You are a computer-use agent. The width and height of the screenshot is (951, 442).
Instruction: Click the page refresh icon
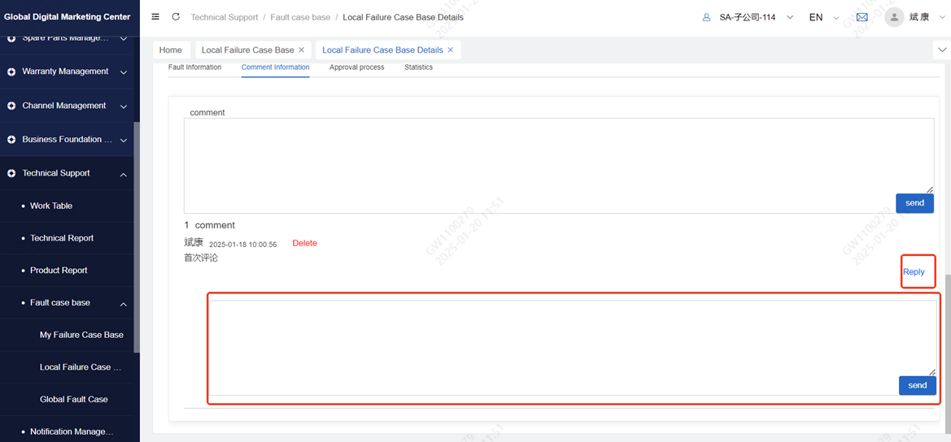(176, 17)
